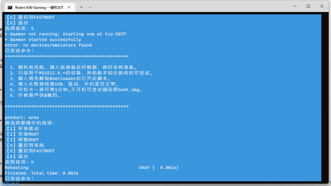
Task: Click the 'OKAY [ 0.001s]' text
Action: (159, 168)
